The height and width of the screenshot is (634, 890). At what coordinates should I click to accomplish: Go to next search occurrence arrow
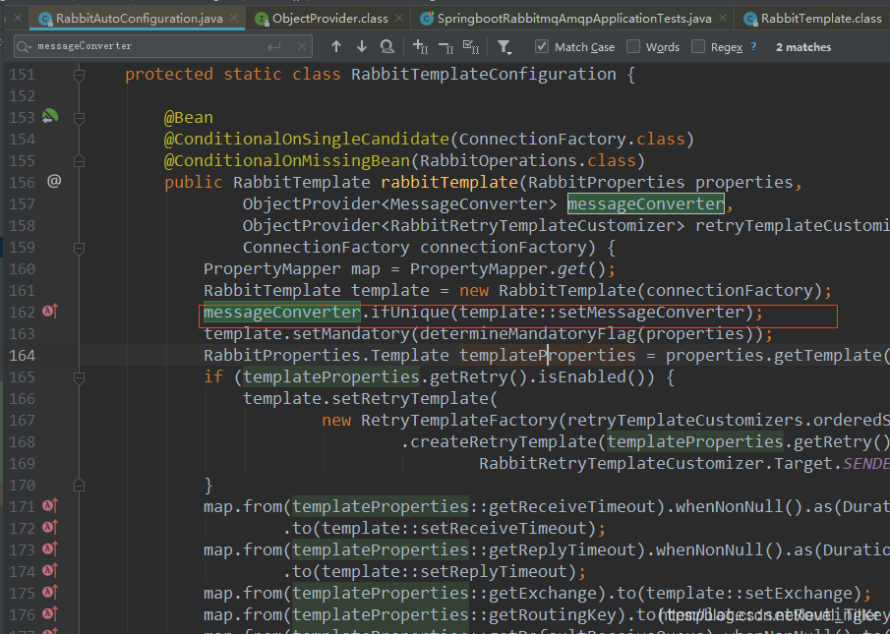pyautogui.click(x=362, y=46)
